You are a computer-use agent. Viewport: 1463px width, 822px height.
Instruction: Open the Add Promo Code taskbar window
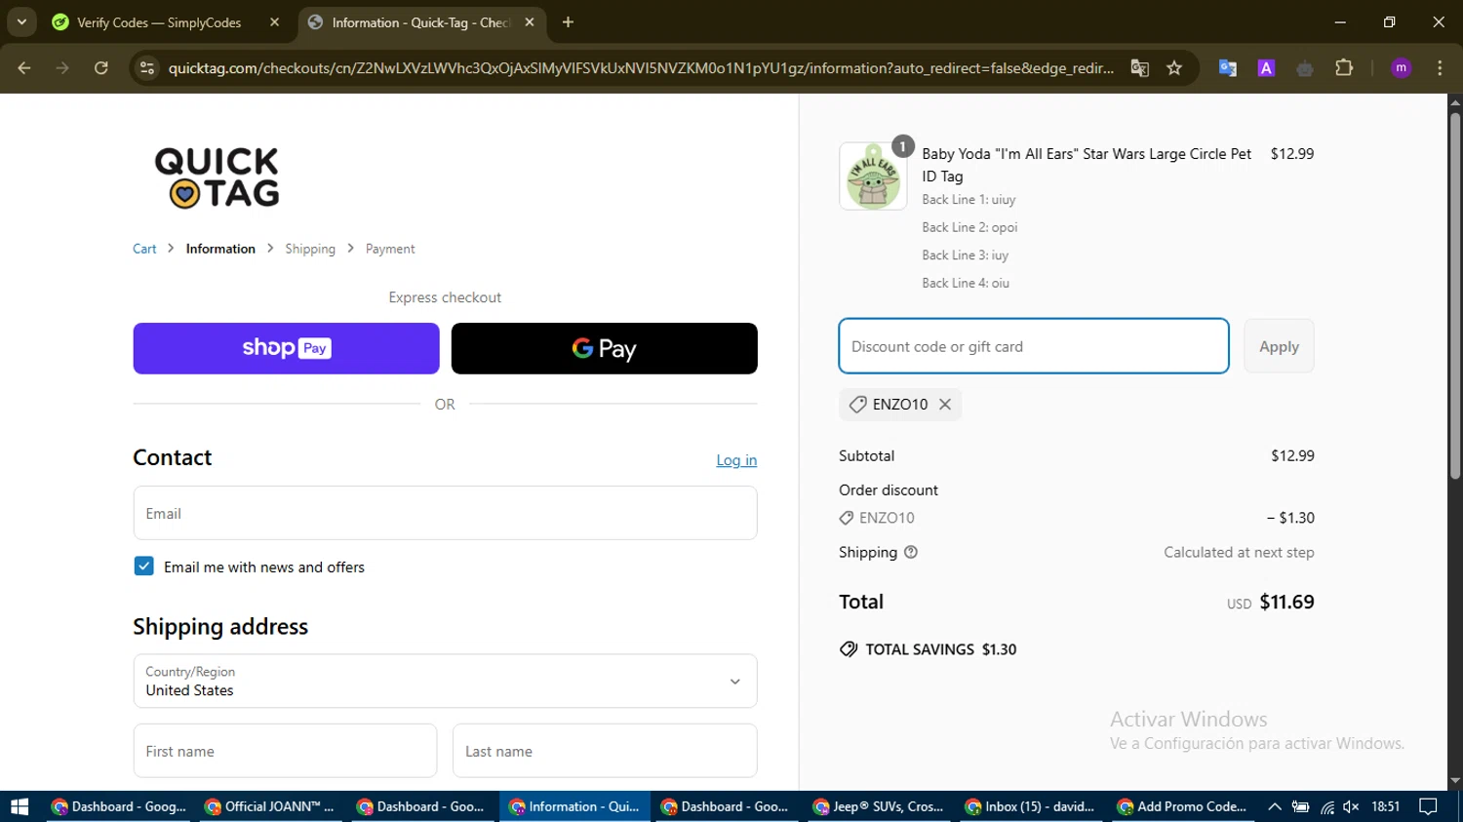point(1183,806)
